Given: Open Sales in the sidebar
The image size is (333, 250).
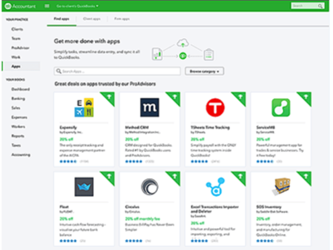Looking at the screenshot, I should click(x=16, y=108).
